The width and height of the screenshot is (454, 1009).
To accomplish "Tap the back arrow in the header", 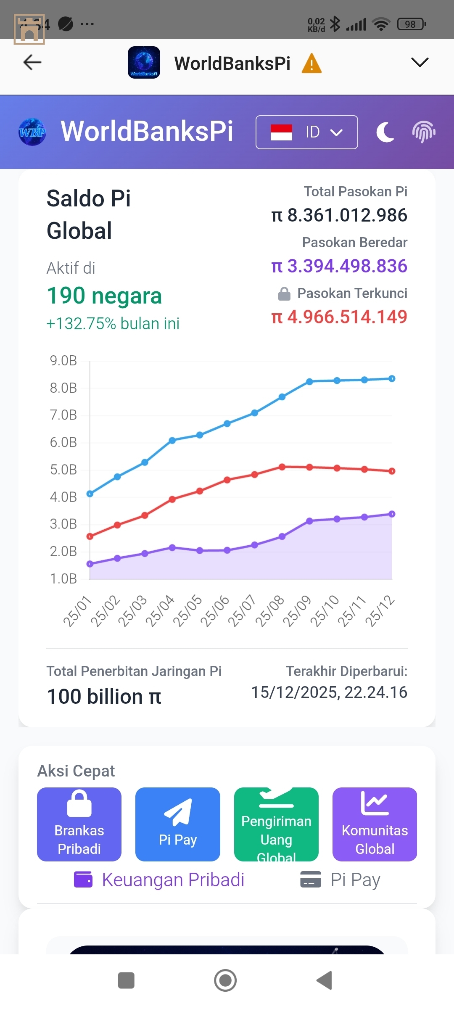I will point(32,63).
